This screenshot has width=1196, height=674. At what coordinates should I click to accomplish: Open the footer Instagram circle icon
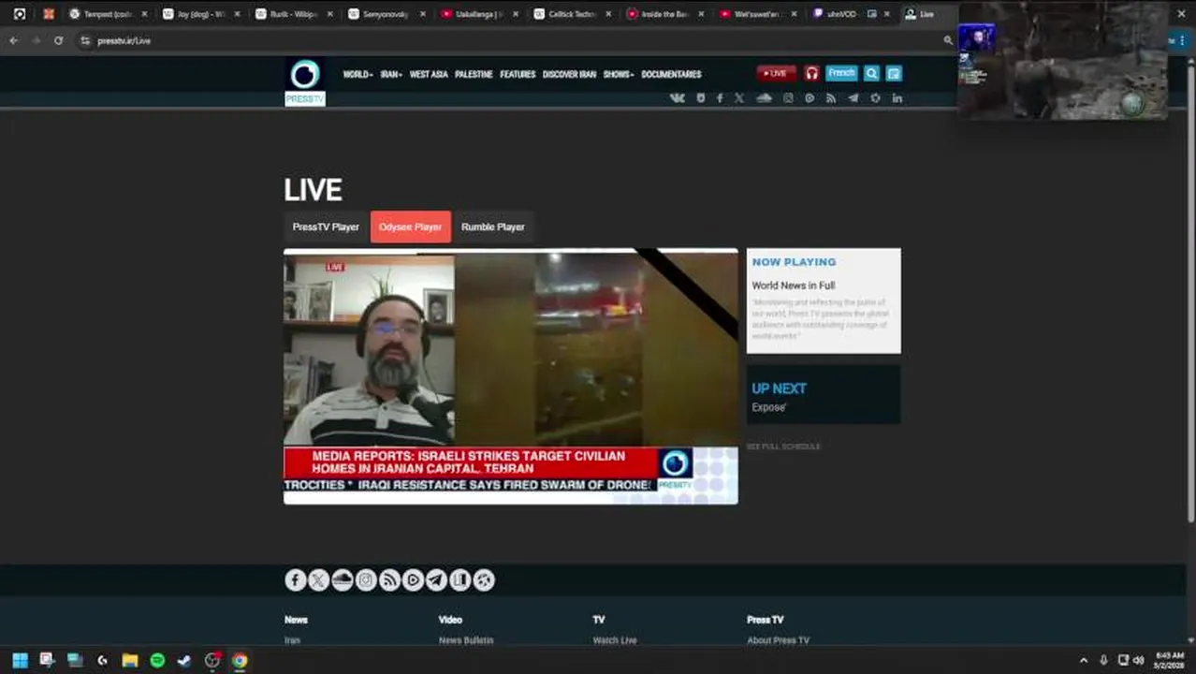pos(366,580)
